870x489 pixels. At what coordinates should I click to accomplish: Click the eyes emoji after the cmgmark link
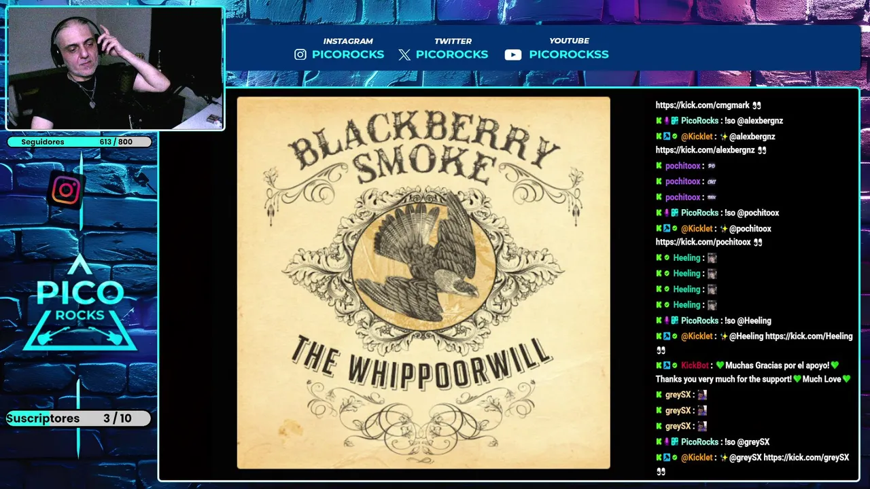tap(756, 105)
